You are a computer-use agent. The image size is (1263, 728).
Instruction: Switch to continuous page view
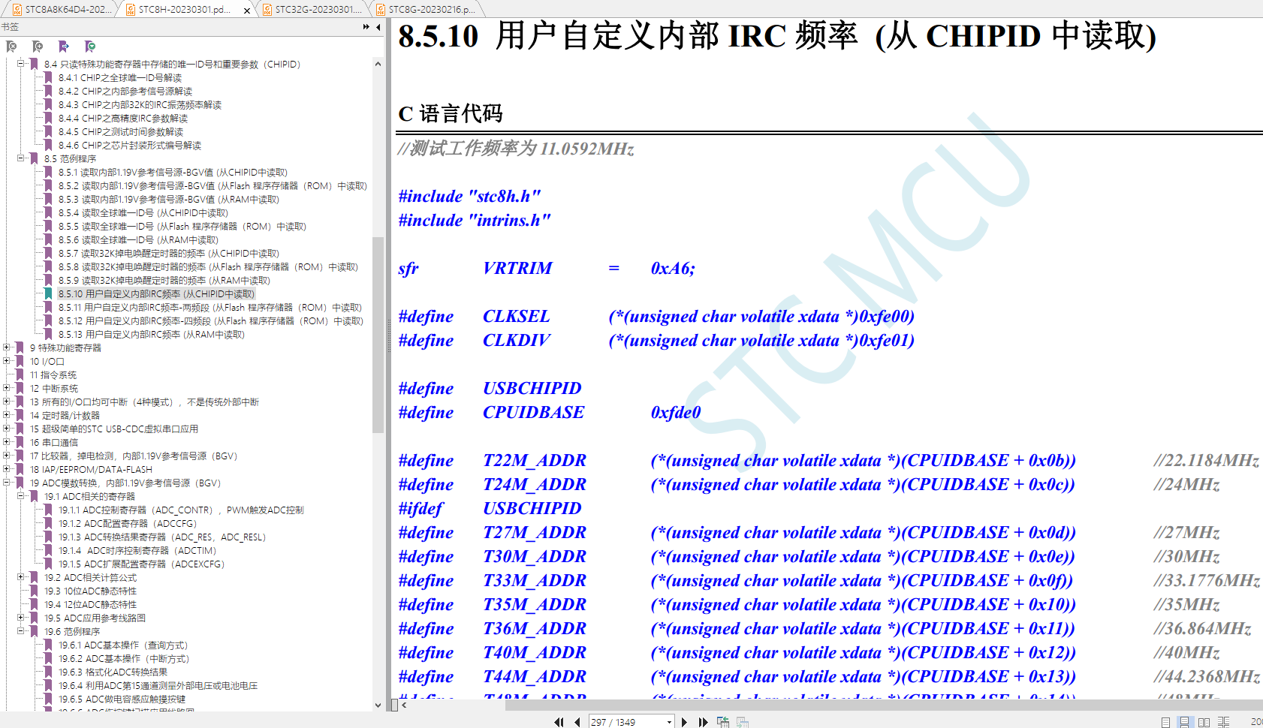coord(1184,722)
